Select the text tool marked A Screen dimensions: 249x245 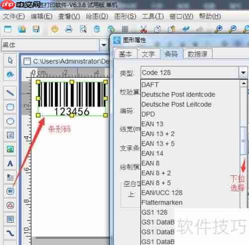[x=10, y=163]
